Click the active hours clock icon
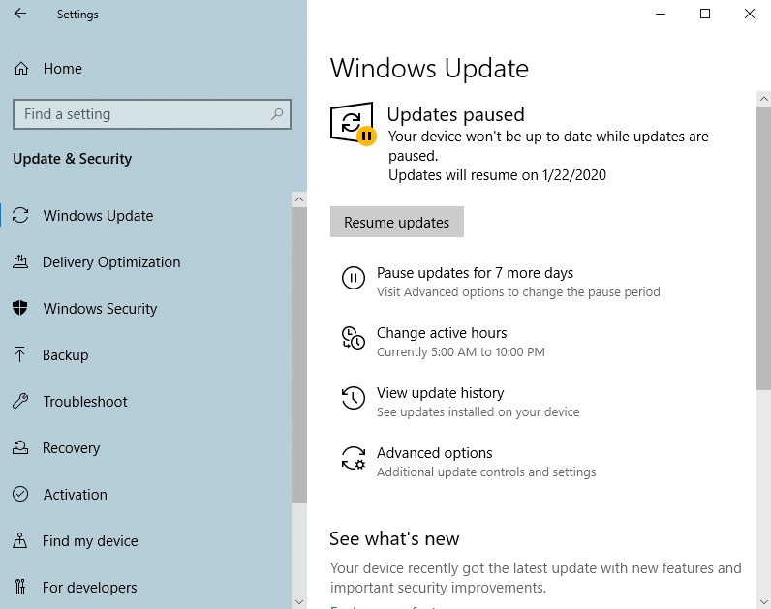Viewport: 771px width, 609px height. pyautogui.click(x=353, y=338)
